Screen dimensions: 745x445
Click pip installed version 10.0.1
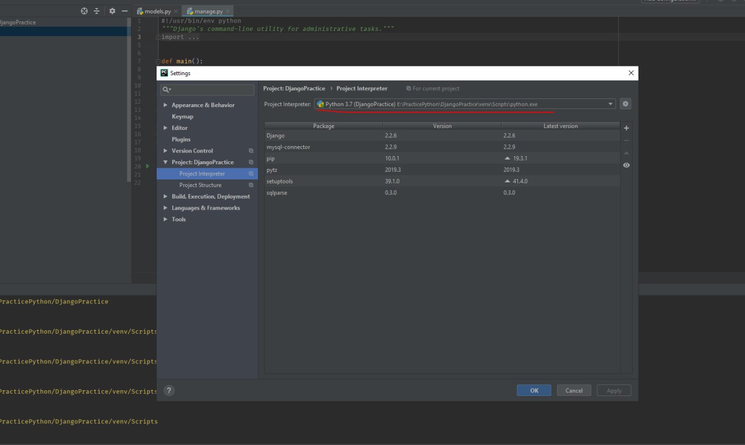(392, 158)
